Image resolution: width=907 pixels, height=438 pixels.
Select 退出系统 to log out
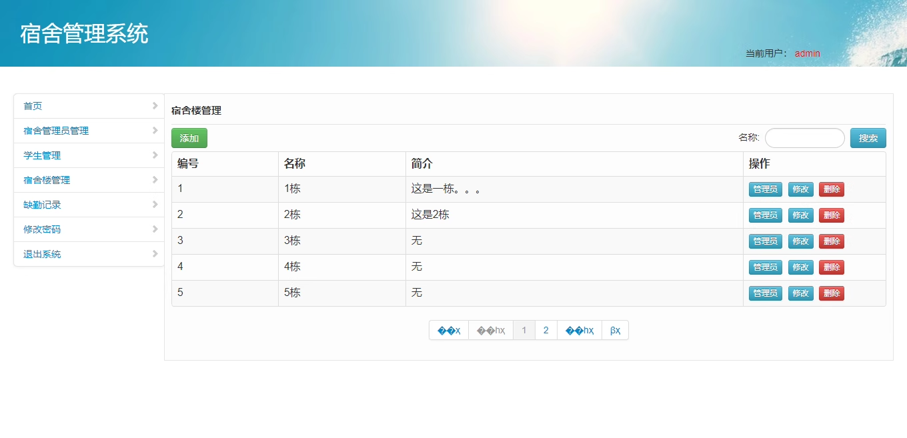coord(89,254)
